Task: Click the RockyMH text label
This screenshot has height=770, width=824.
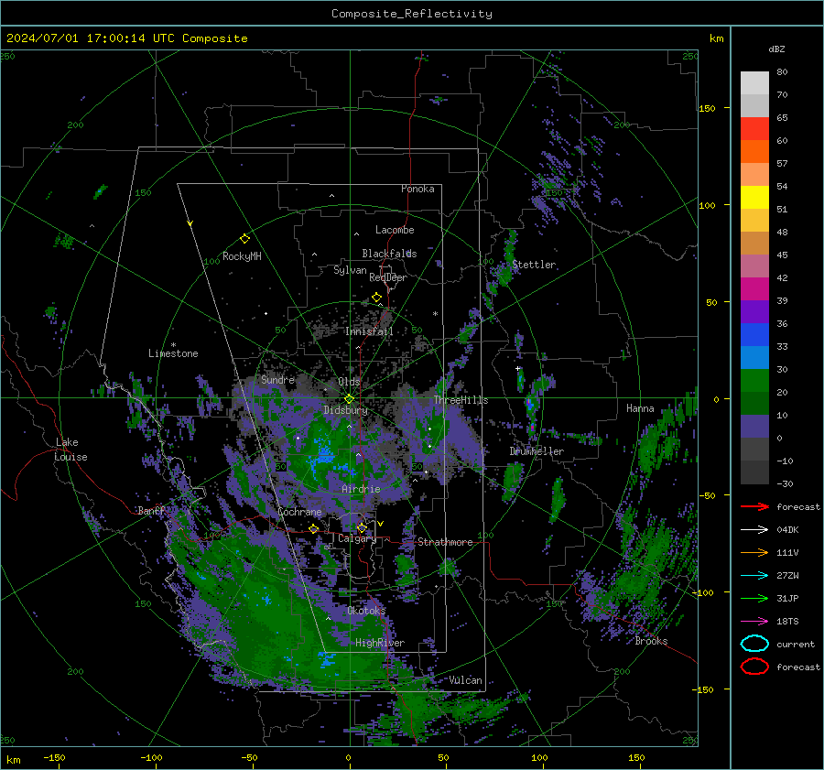Action: coord(242,256)
